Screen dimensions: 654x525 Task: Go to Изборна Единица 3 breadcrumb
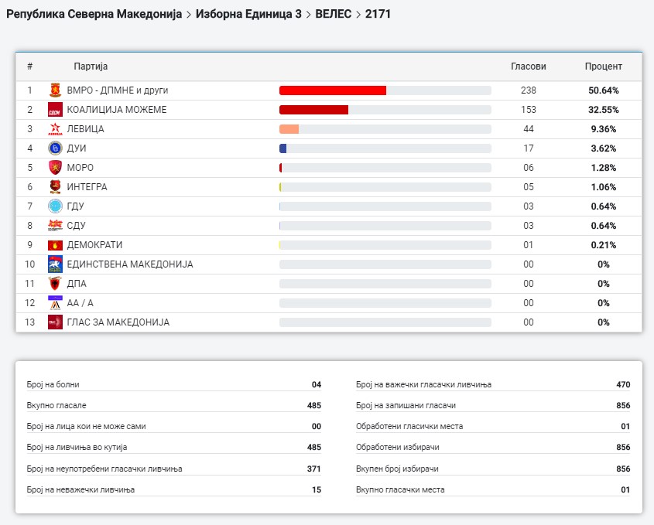(248, 14)
